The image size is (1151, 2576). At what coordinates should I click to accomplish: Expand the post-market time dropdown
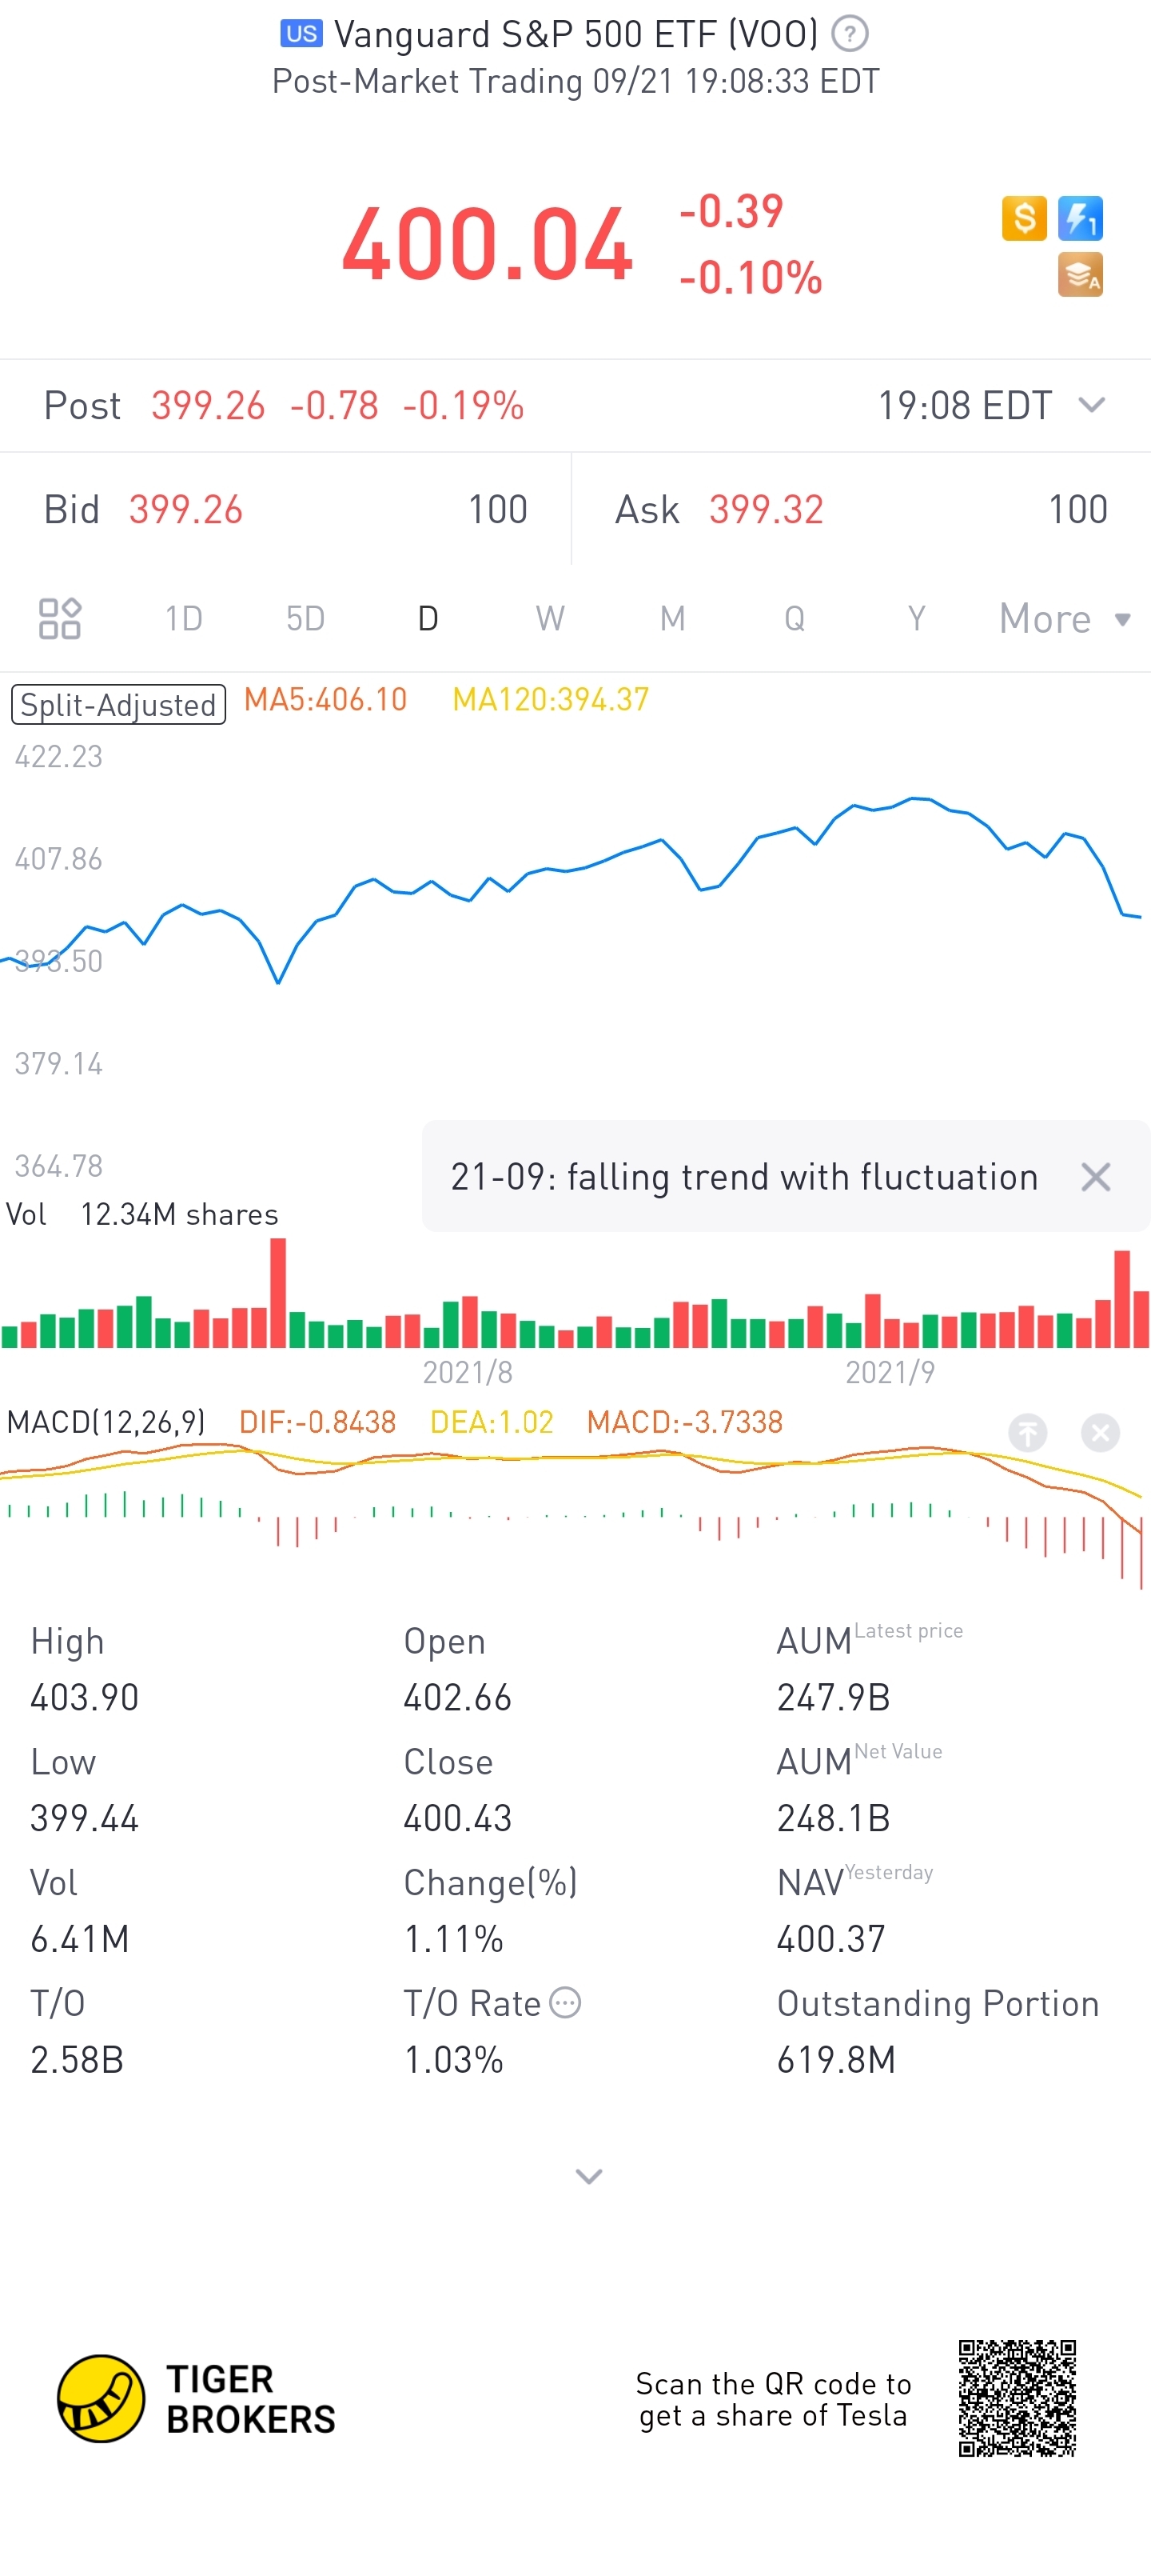(x=1091, y=405)
